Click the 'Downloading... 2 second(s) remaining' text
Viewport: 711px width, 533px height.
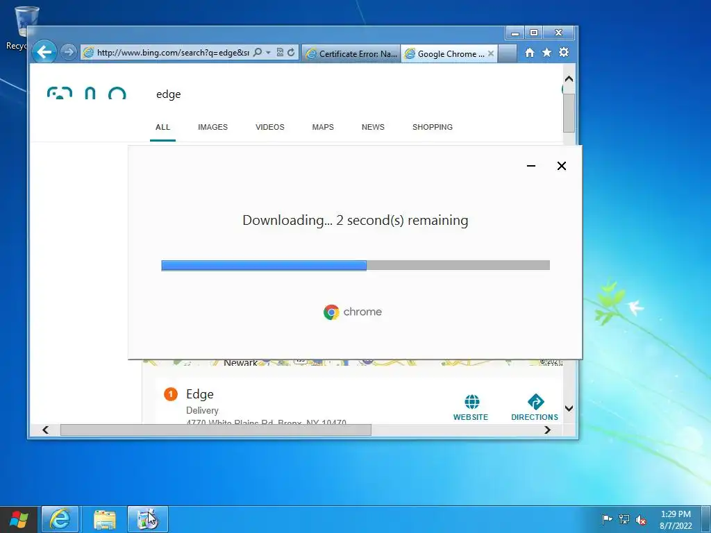click(x=355, y=220)
